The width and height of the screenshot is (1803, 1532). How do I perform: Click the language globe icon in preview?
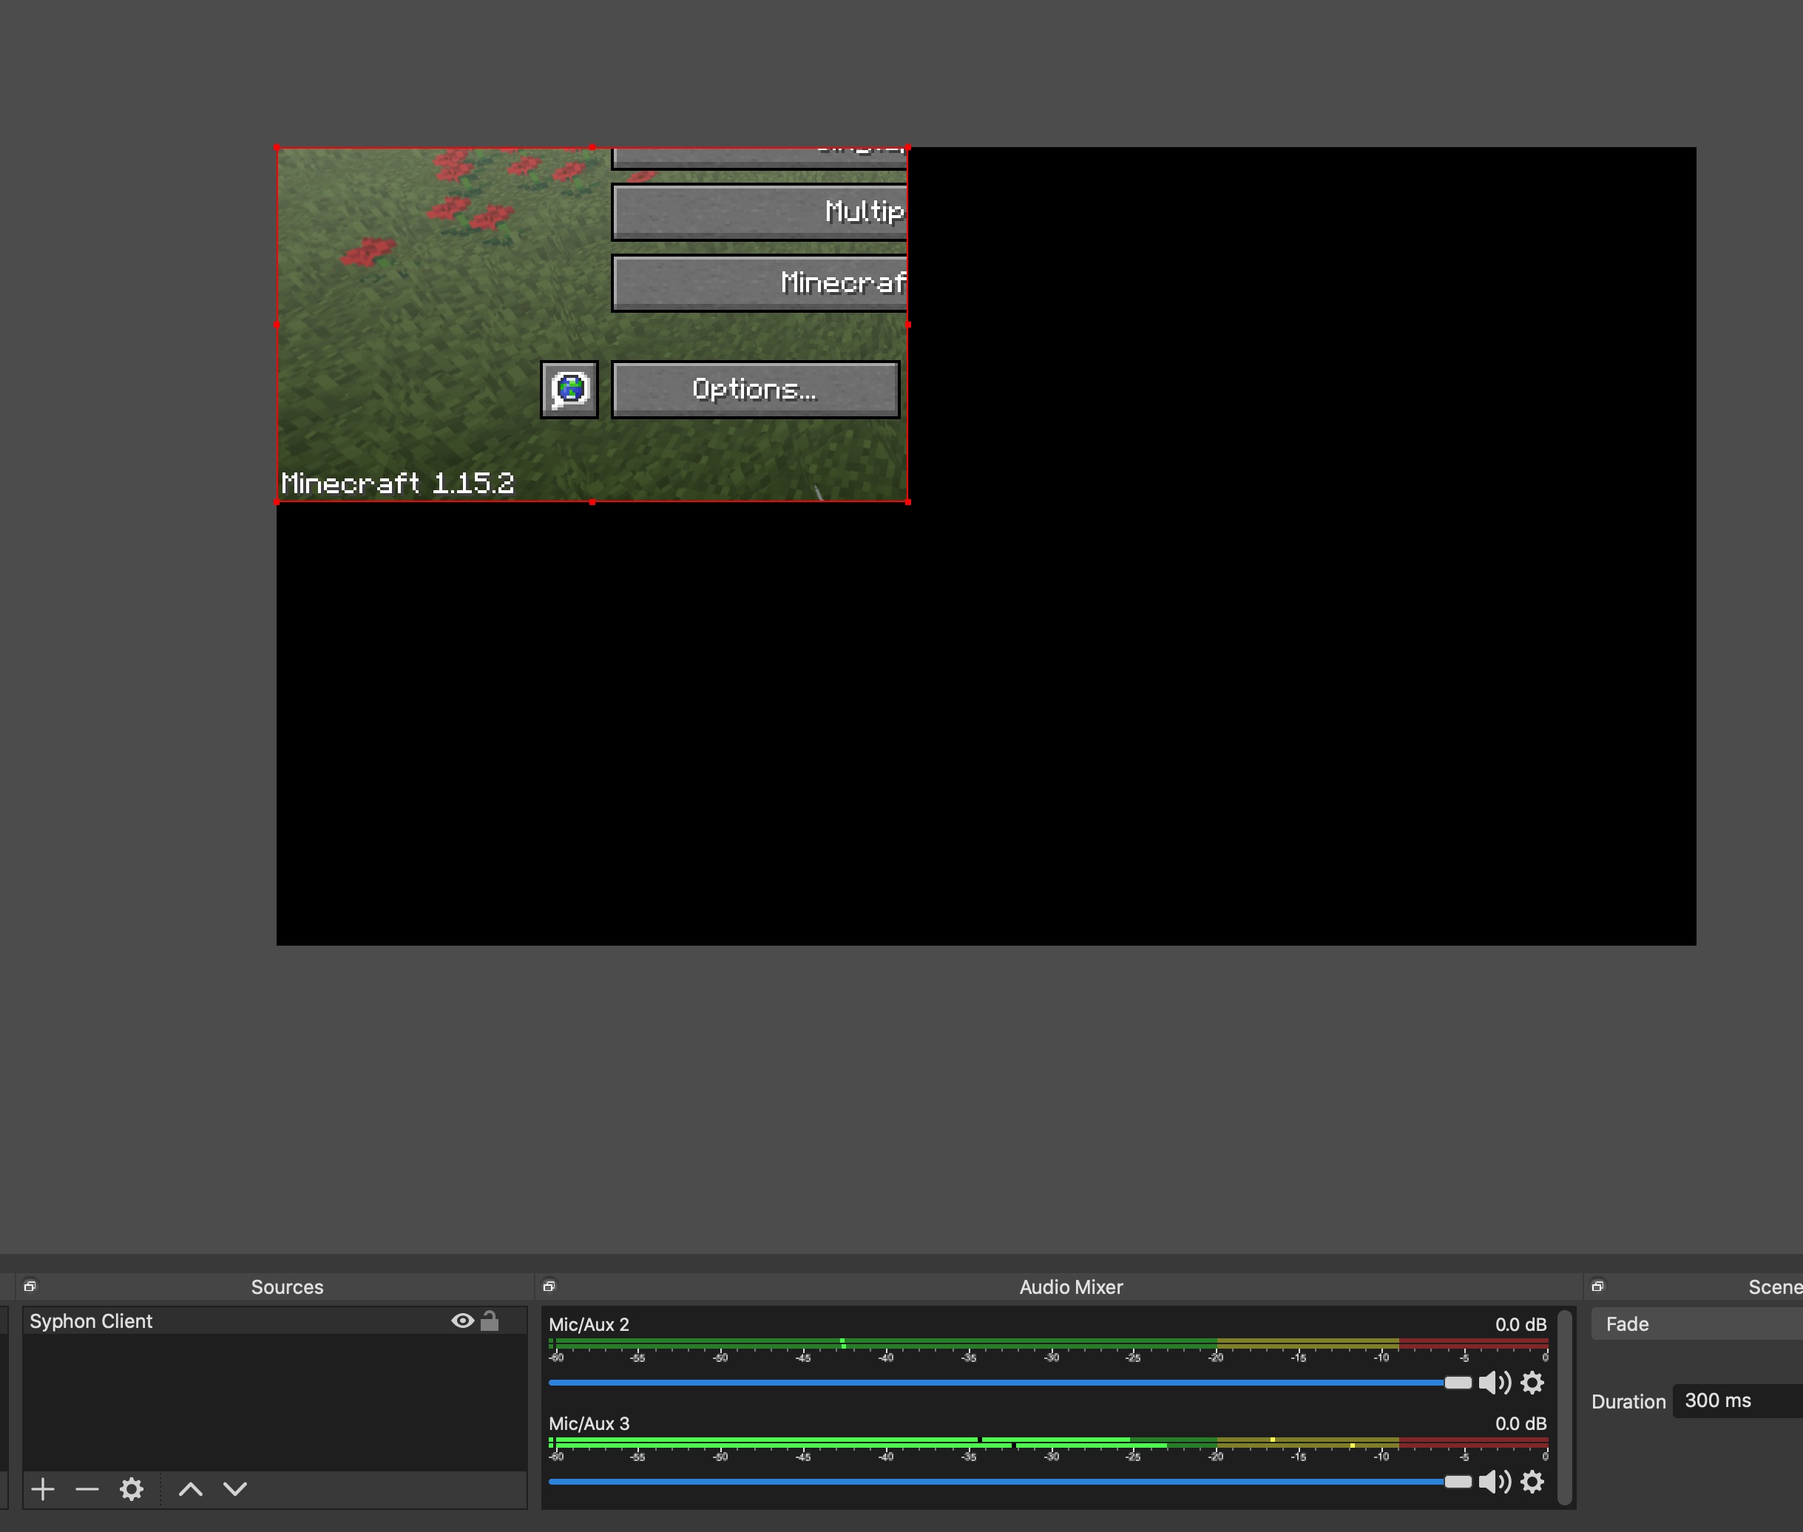(x=569, y=389)
